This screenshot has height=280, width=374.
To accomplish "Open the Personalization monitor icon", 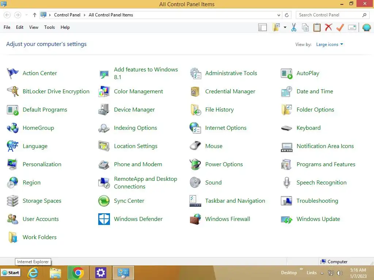I will click(13, 164).
